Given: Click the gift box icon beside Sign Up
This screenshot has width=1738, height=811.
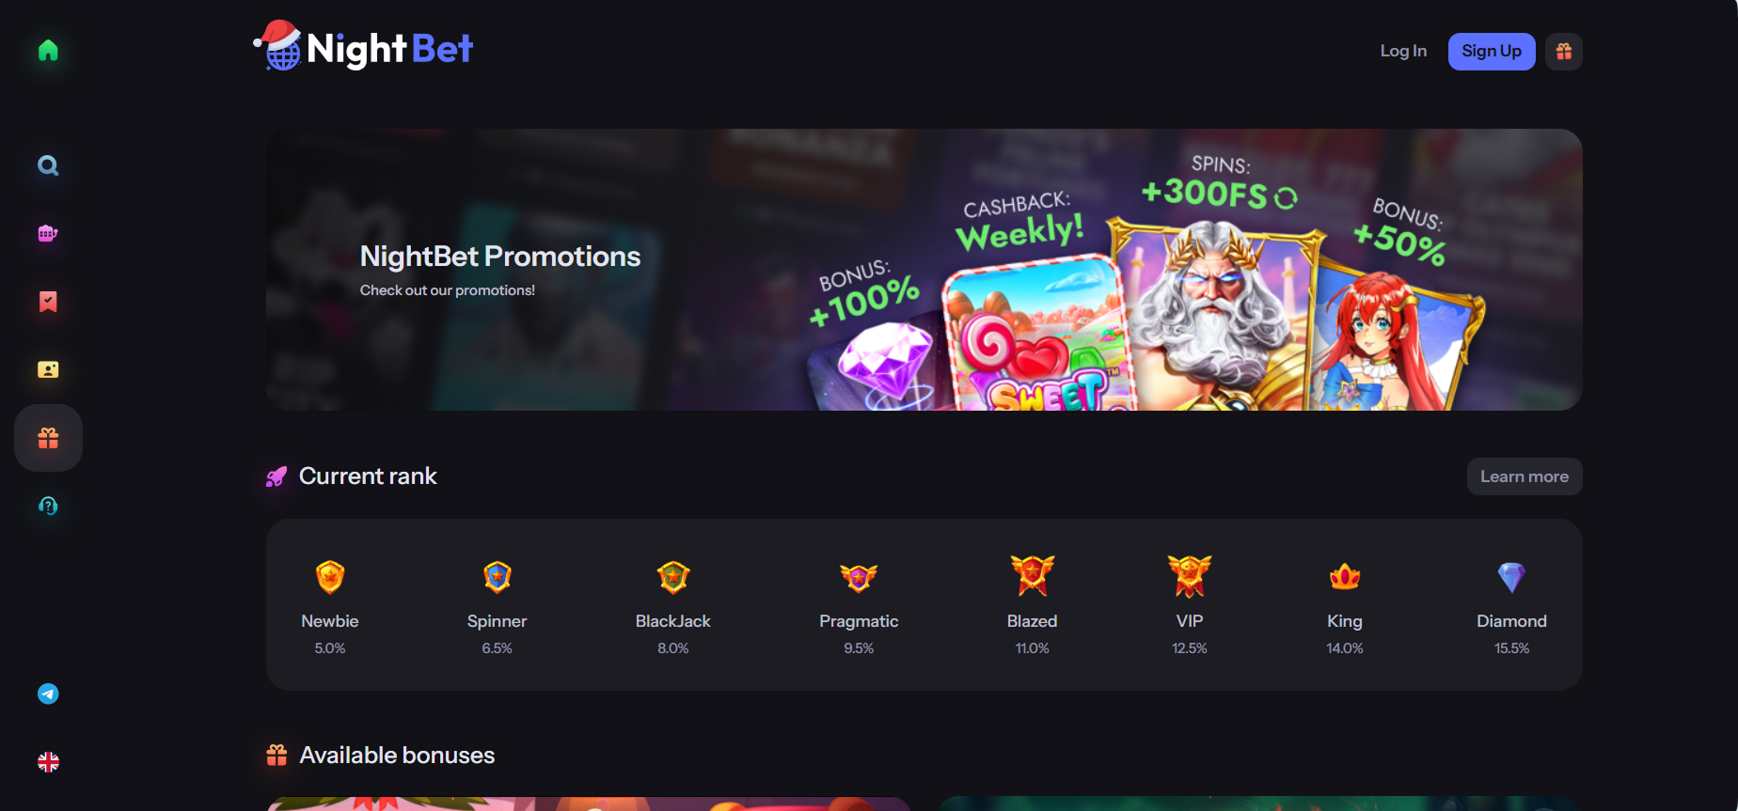Looking at the screenshot, I should 1564,52.
